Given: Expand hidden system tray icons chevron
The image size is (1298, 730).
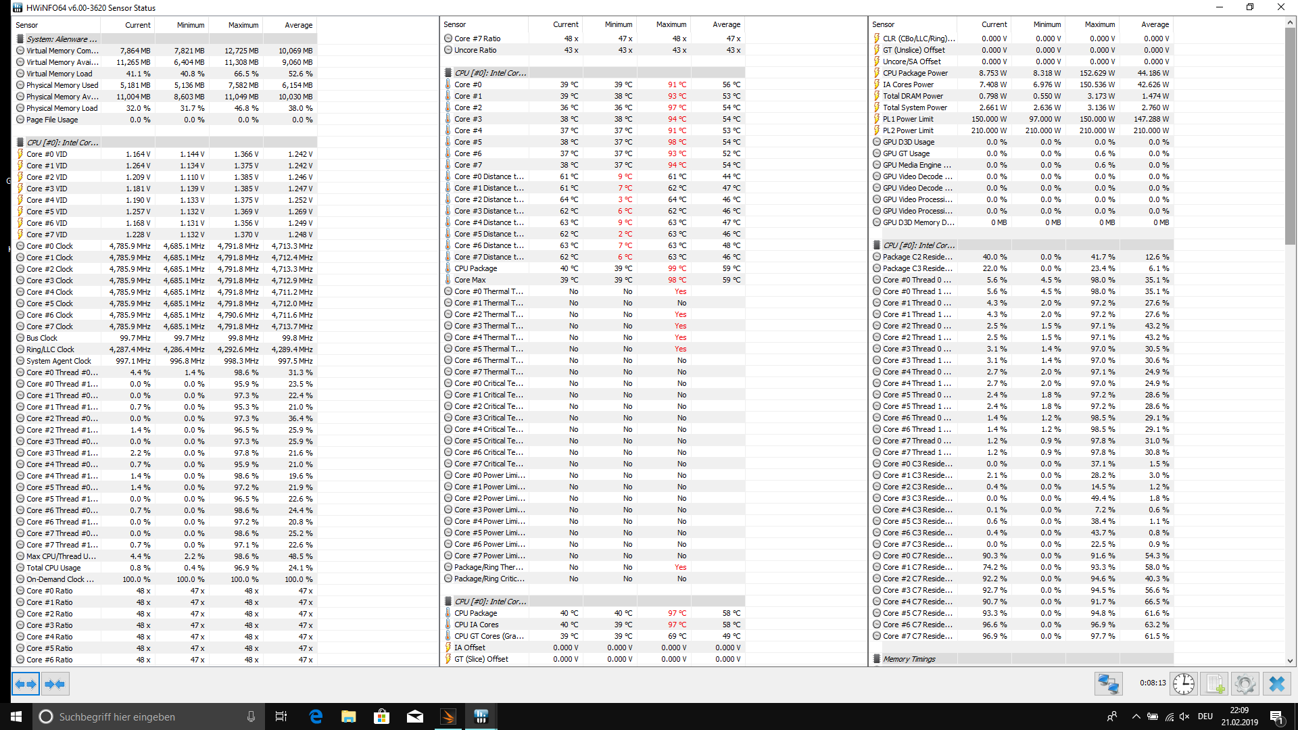Looking at the screenshot, I should coord(1136,716).
